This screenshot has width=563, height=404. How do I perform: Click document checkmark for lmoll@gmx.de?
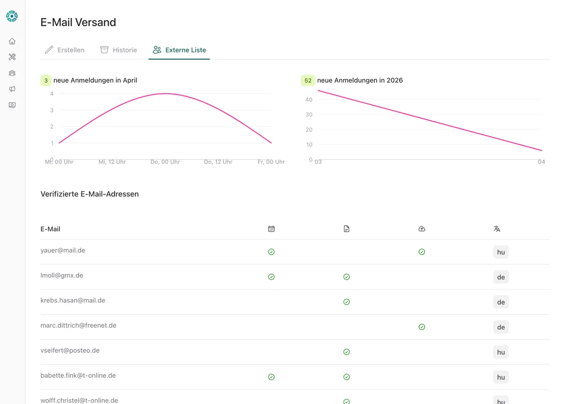[x=346, y=277]
